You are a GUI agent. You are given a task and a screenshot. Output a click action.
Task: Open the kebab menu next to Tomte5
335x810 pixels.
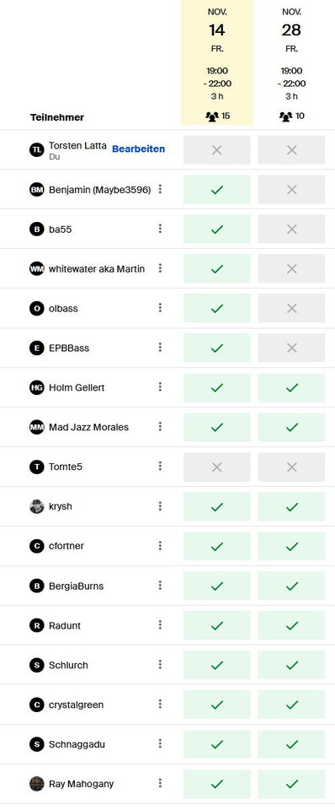click(160, 466)
